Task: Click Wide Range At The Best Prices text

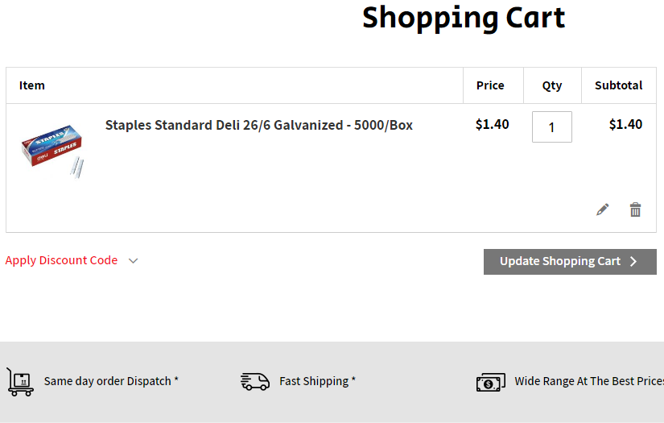Action: pos(589,381)
